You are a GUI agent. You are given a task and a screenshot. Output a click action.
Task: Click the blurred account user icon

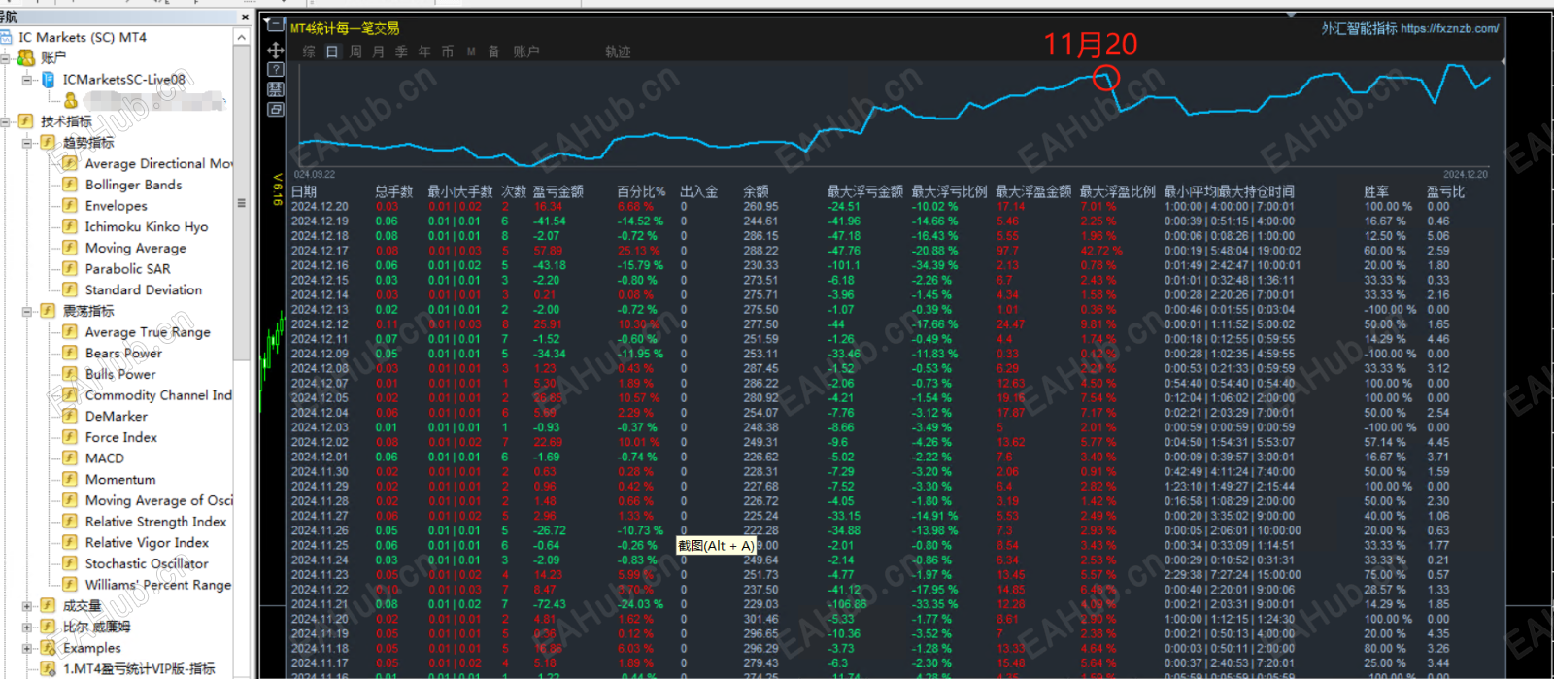click(x=70, y=100)
